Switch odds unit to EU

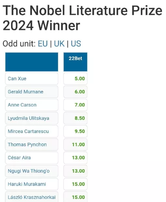pos(43,44)
